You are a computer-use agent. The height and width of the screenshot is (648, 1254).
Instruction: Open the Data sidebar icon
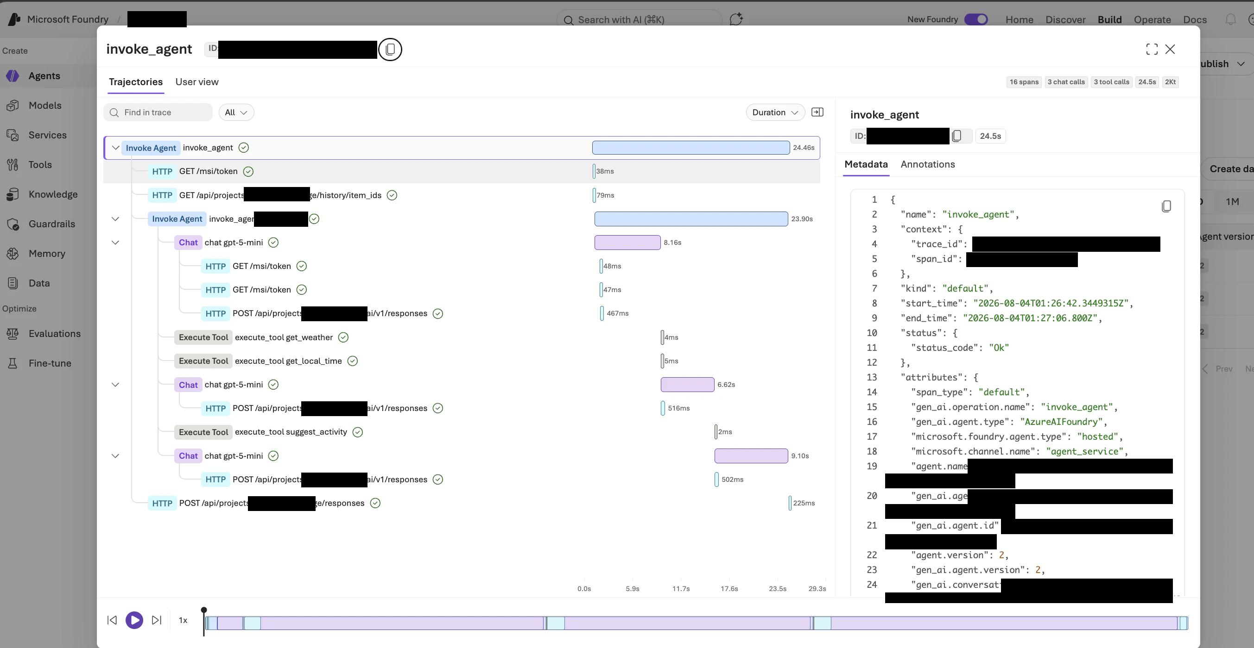(13, 283)
